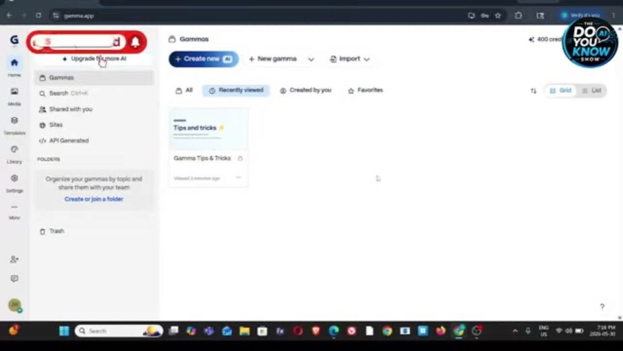The width and height of the screenshot is (623, 351).
Task: Open Microsoft Edge from taskbar
Action: pyautogui.click(x=334, y=331)
